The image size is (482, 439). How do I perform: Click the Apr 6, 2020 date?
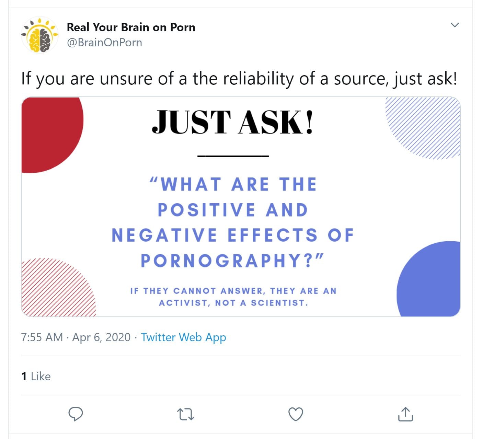pos(101,337)
